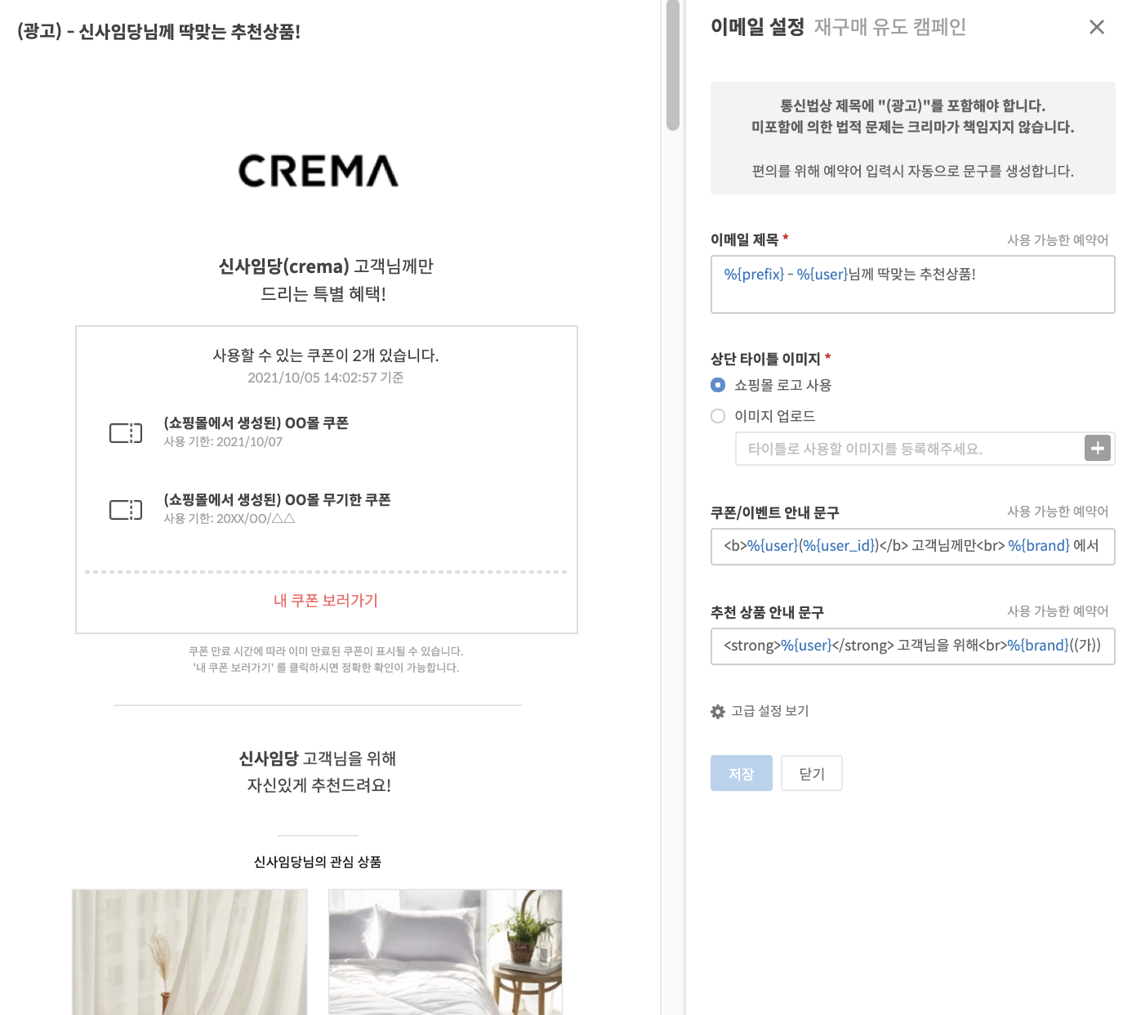Screen dimensions: 1132x1015
Task: Click the 추천 상품 안내 문구 input field
Action: 913,646
